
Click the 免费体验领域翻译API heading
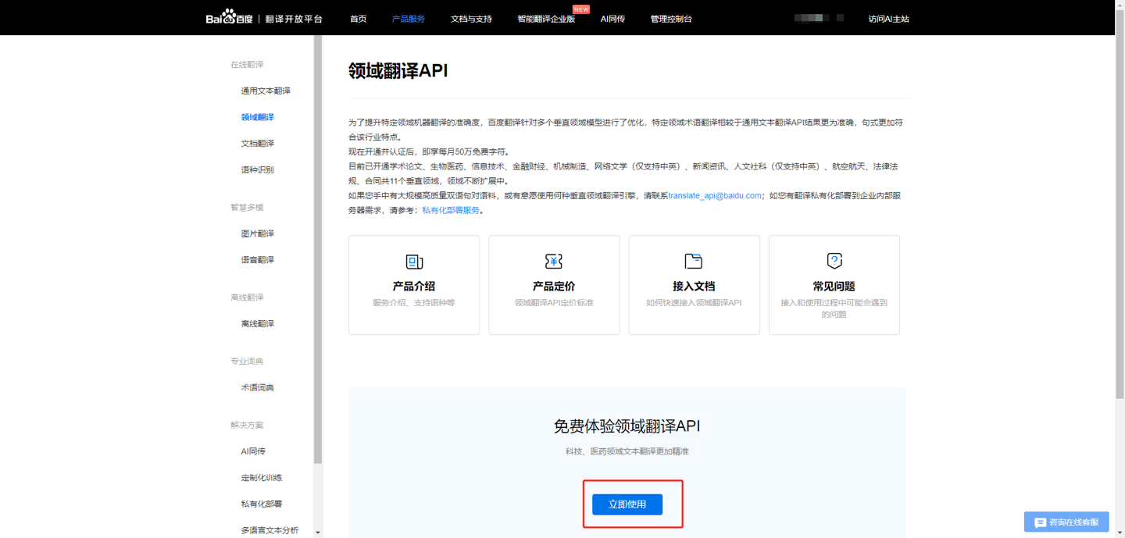[627, 426]
